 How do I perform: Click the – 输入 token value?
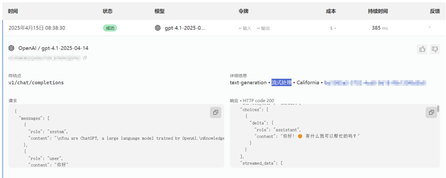pyautogui.click(x=245, y=28)
